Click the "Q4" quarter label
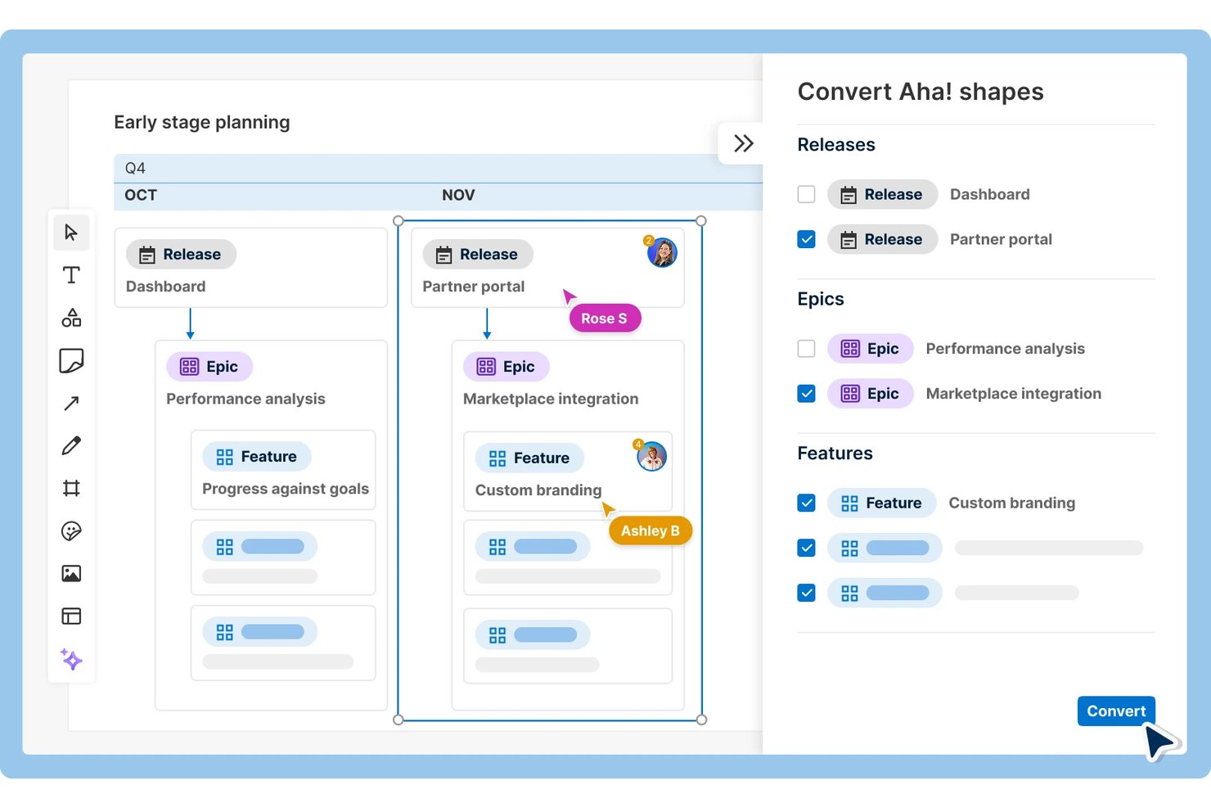 click(x=135, y=168)
